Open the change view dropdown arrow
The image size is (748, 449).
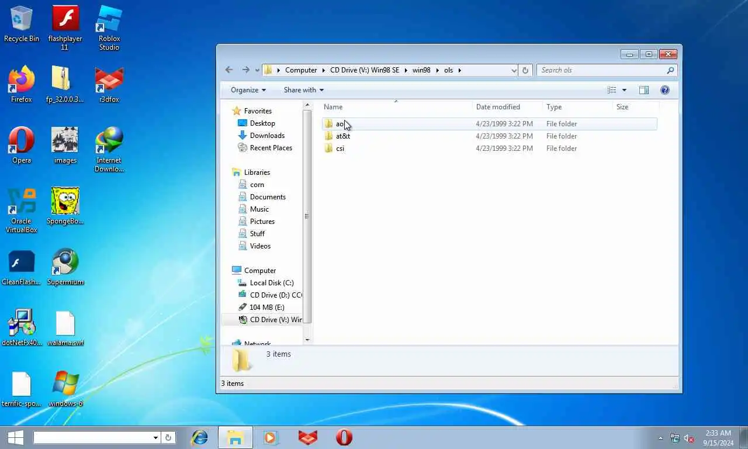point(624,90)
